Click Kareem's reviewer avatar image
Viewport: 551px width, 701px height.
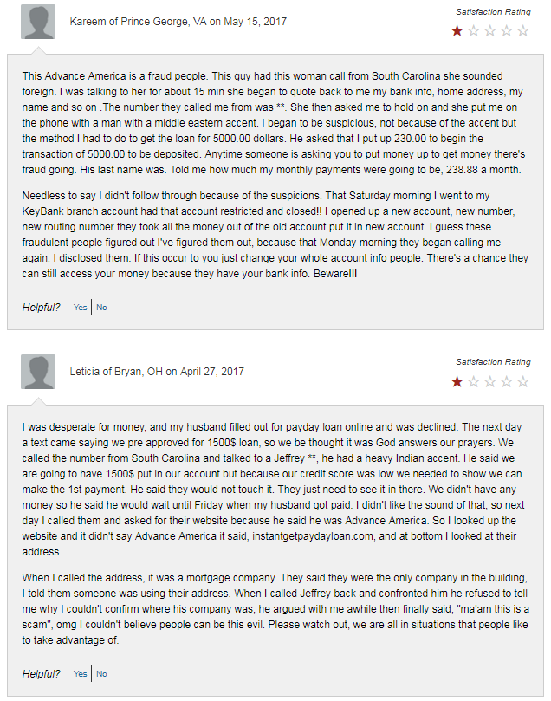pyautogui.click(x=38, y=22)
